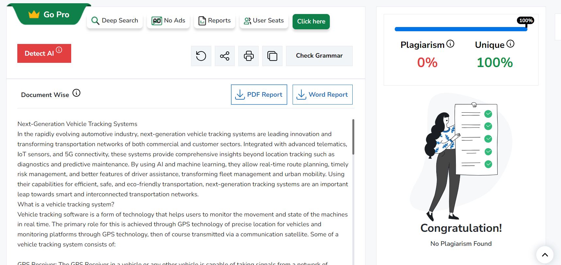
Task: Open info icon beside Plagiarism label
Action: pyautogui.click(x=450, y=44)
